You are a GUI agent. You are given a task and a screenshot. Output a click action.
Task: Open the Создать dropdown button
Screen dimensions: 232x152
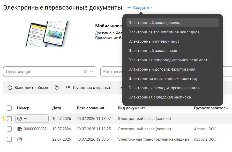140,8
